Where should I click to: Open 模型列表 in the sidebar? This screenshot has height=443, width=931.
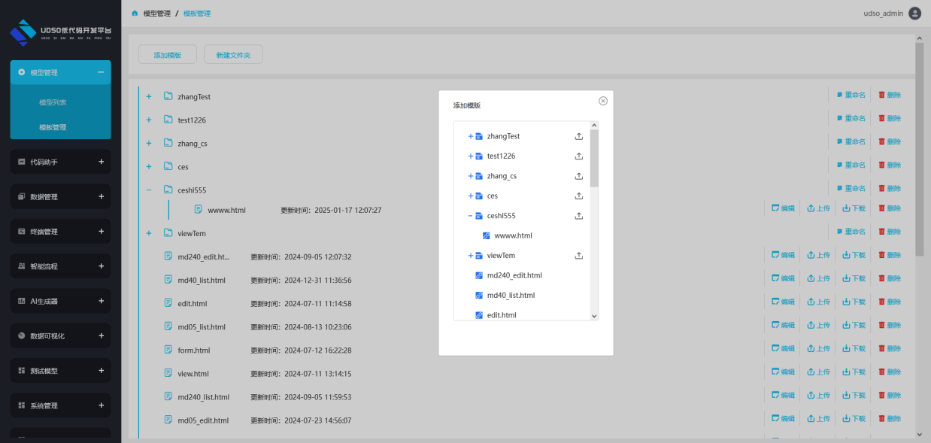tap(53, 102)
